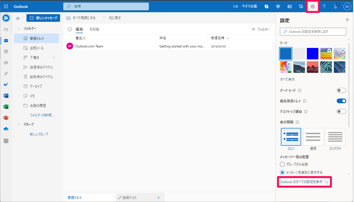Switch to the その他 tab
Image resolution: width=354 pixels, height=202 pixels.
tap(94, 29)
